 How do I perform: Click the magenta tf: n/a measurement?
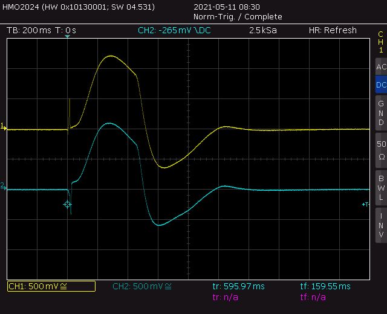(313, 297)
